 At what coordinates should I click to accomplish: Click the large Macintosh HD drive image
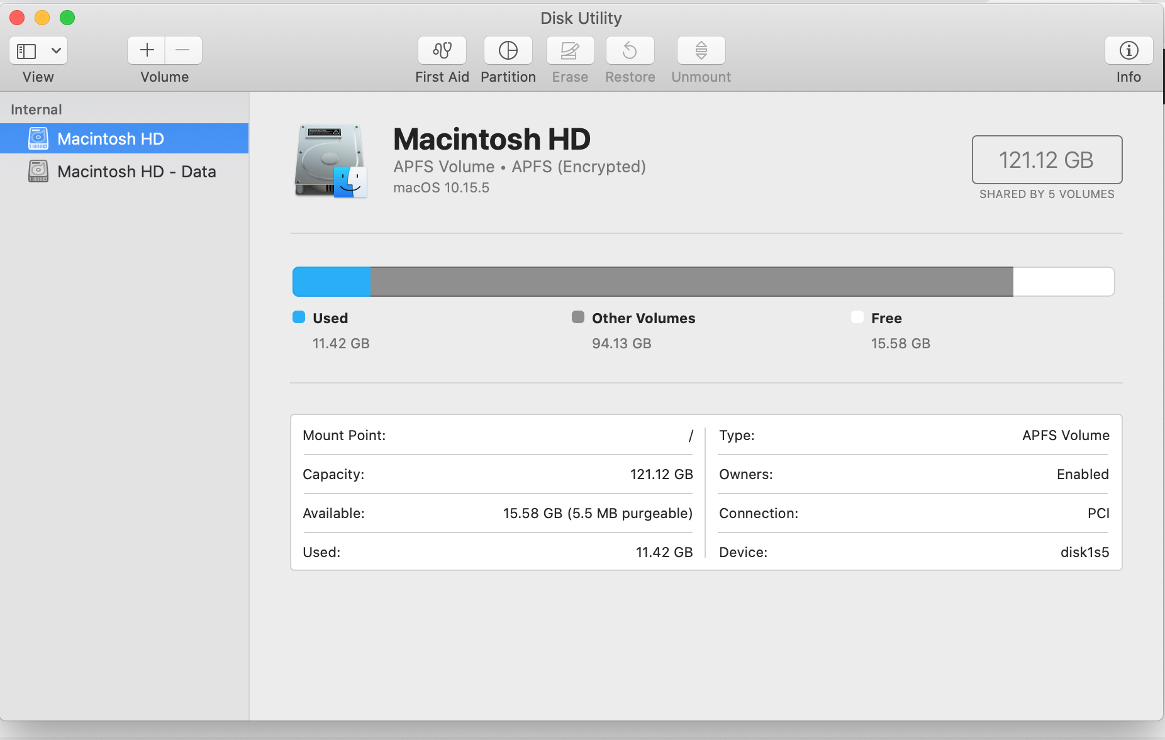(331, 161)
